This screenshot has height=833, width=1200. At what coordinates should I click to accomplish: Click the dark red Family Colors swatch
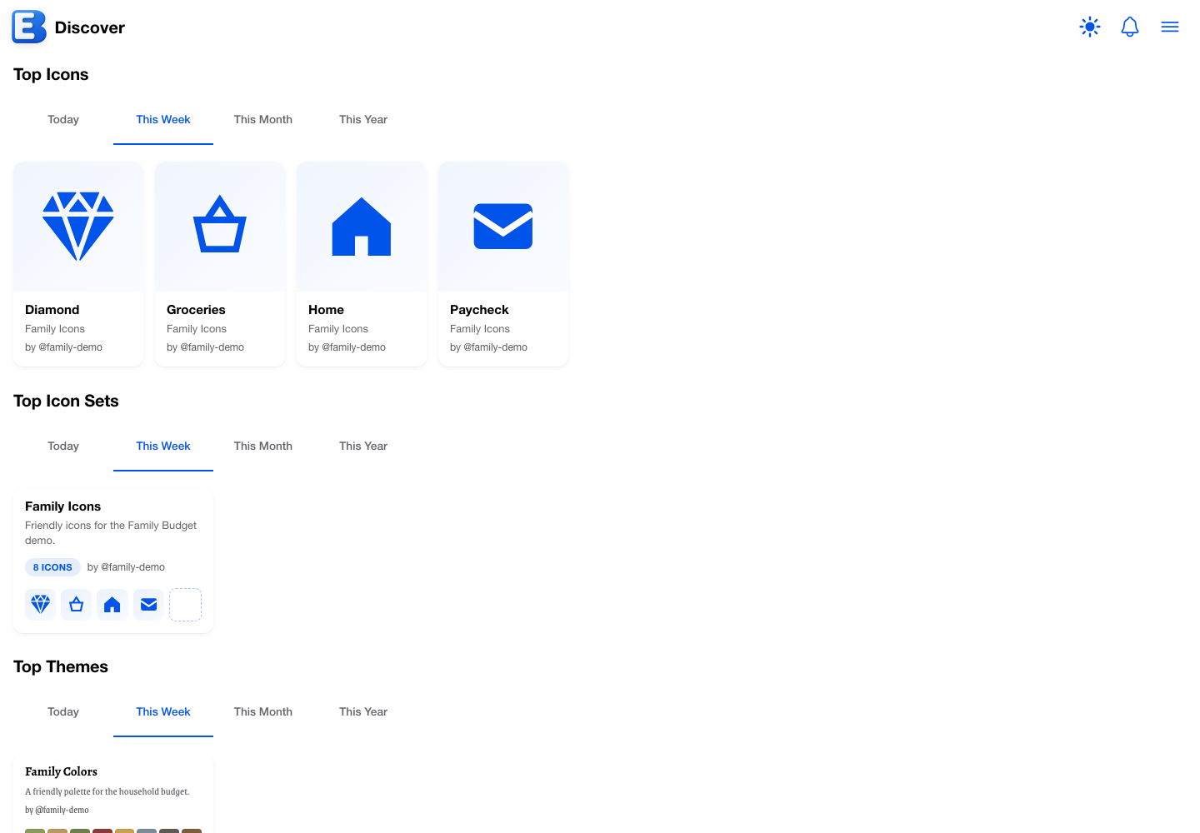click(102, 831)
